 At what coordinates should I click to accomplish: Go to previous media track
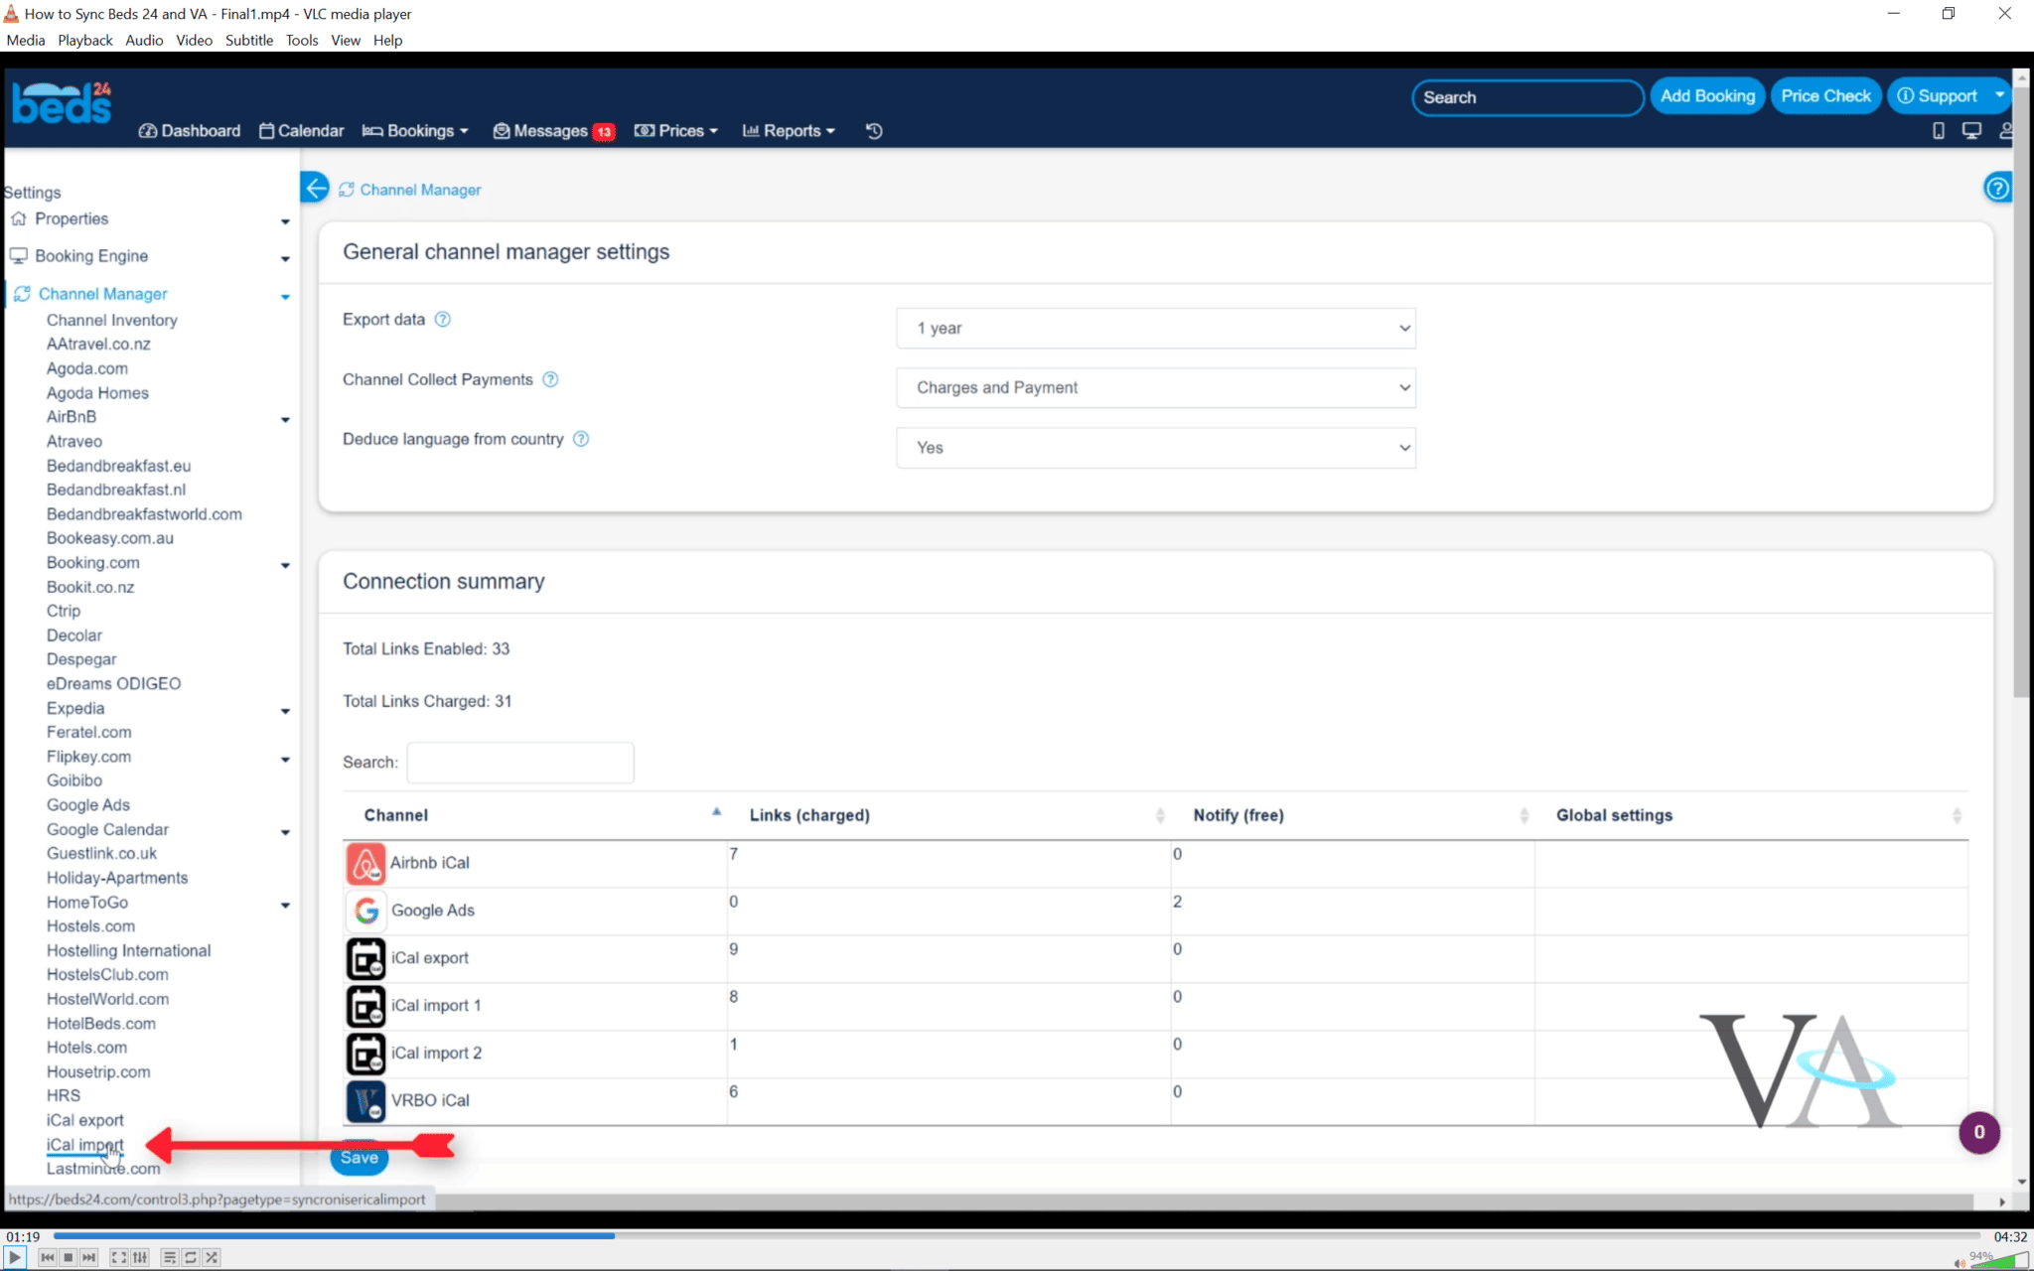(x=47, y=1257)
